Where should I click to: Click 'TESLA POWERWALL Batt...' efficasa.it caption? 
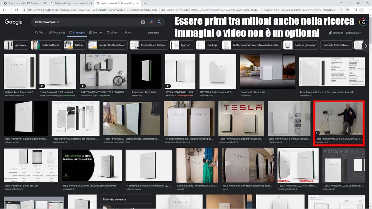point(180,92)
